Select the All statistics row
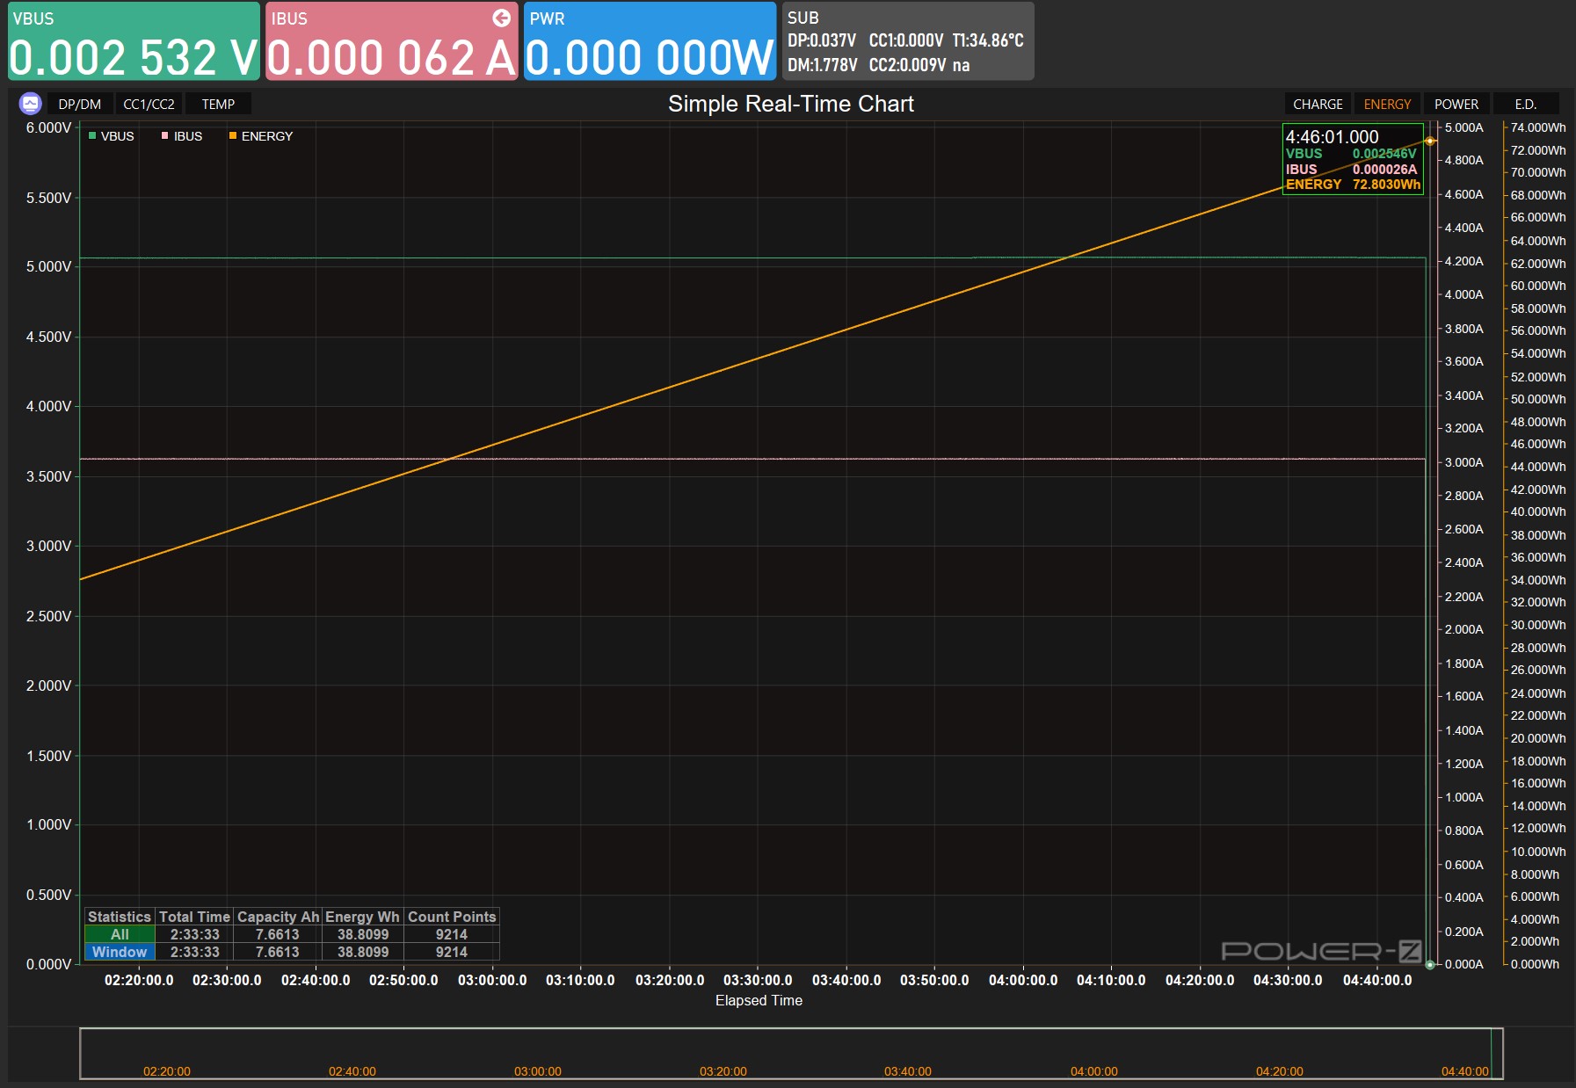 pyautogui.click(x=292, y=934)
